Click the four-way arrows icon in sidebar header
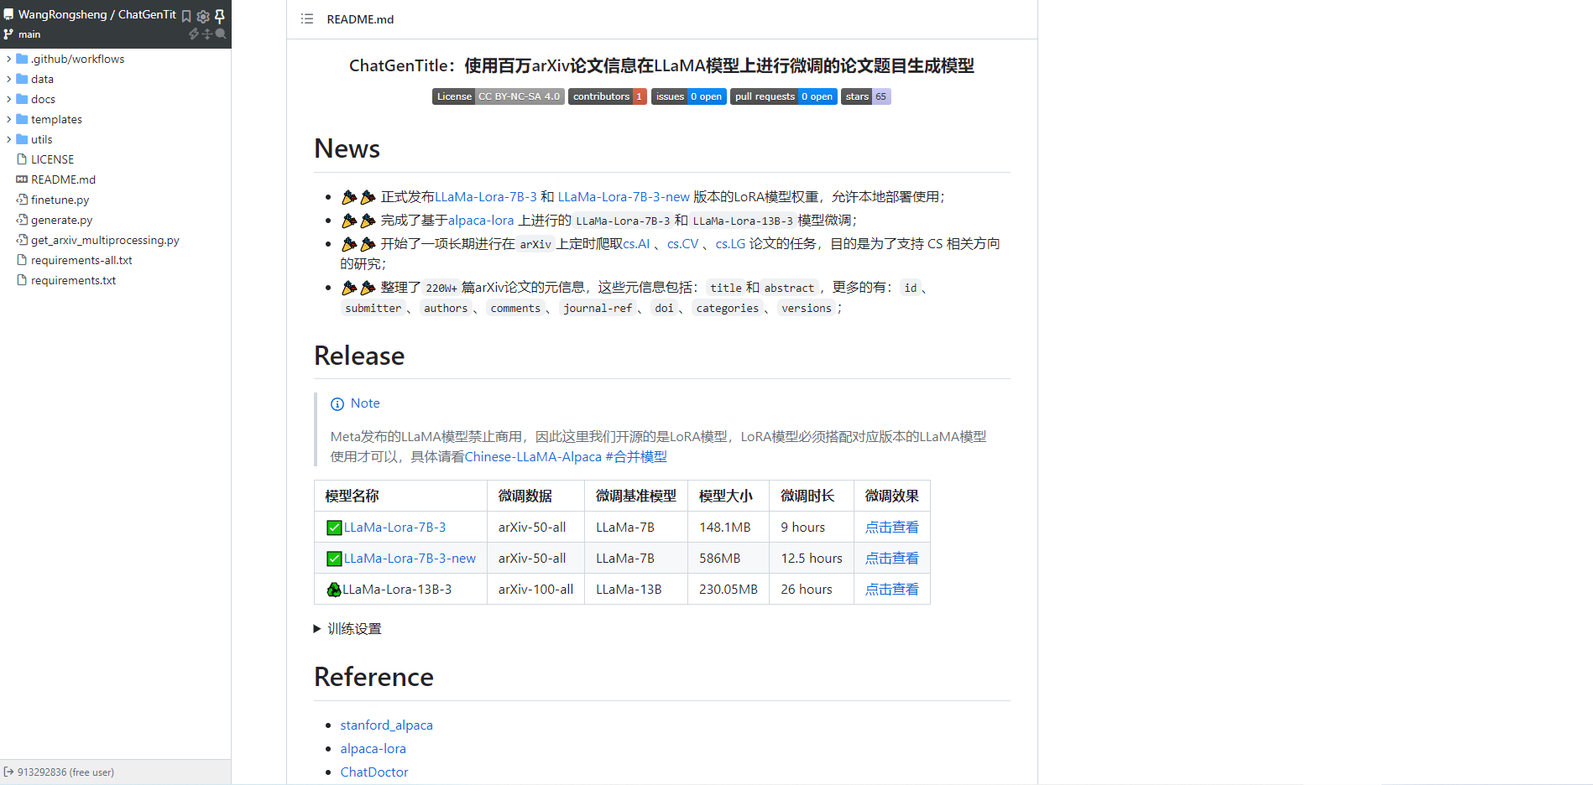The height and width of the screenshot is (785, 1593). pyautogui.click(x=206, y=34)
